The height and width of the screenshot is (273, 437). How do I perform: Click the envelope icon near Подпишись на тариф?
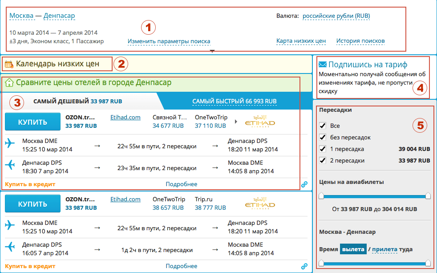(323, 65)
